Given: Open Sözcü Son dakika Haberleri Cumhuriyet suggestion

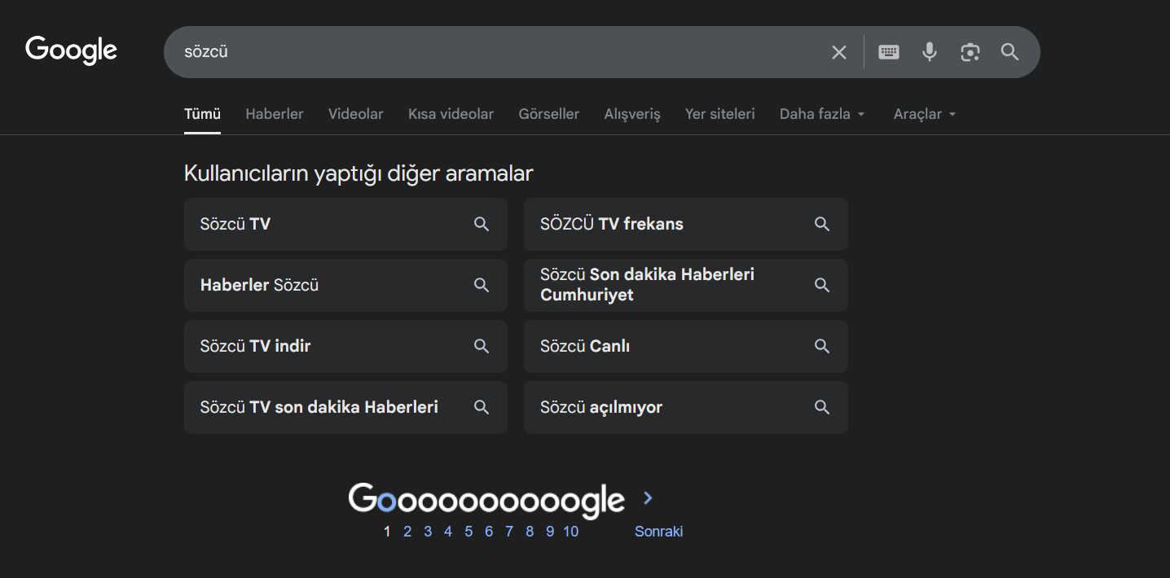Looking at the screenshot, I should point(686,285).
